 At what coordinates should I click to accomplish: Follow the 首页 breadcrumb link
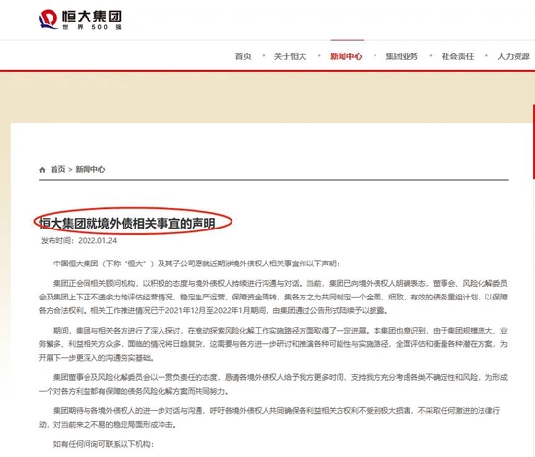click(58, 169)
